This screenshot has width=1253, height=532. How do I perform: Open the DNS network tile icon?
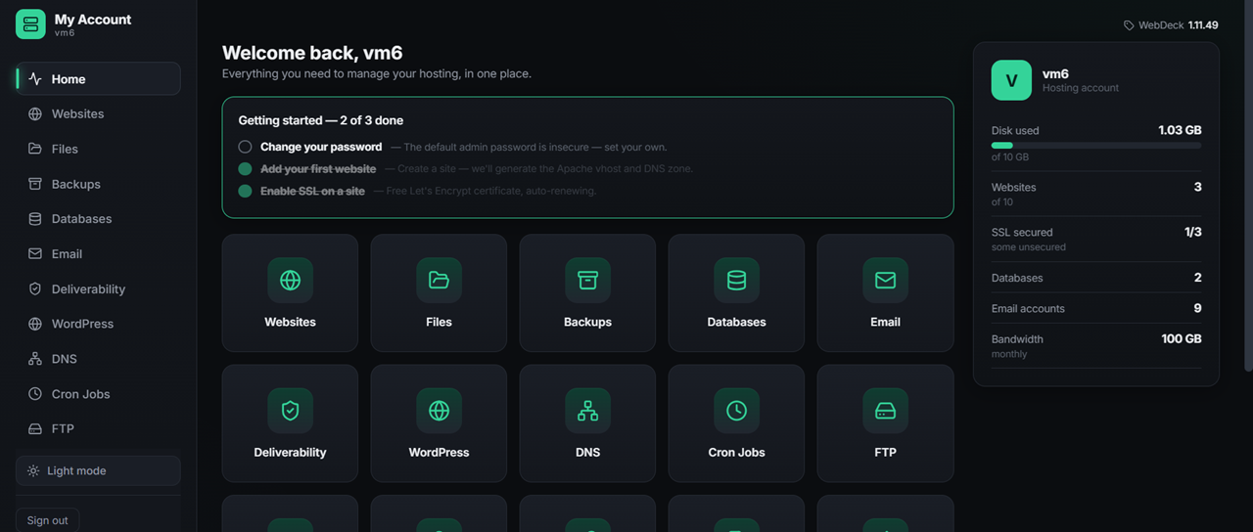click(587, 411)
